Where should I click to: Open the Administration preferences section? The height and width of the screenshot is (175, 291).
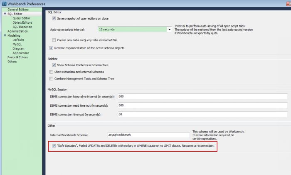(17, 31)
